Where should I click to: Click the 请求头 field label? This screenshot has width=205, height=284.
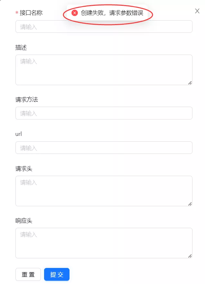(24, 169)
